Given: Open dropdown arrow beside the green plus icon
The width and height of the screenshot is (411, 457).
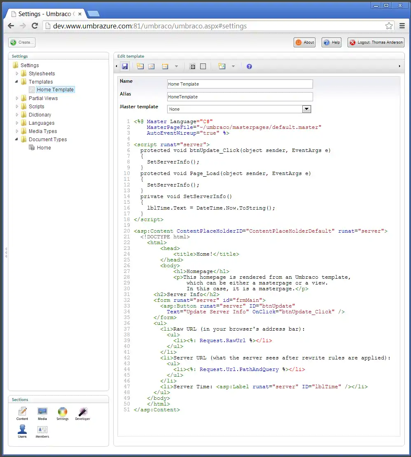Looking at the screenshot, I should tap(233, 66).
